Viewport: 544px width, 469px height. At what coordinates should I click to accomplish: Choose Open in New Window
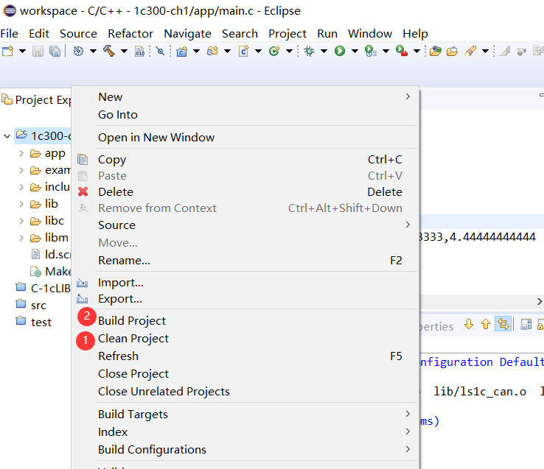(x=245, y=137)
